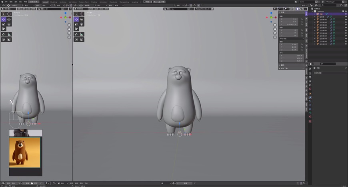The image size is (348, 187).
Task: Open the object mode dropdown in right viewport
Action: pos(81,9)
